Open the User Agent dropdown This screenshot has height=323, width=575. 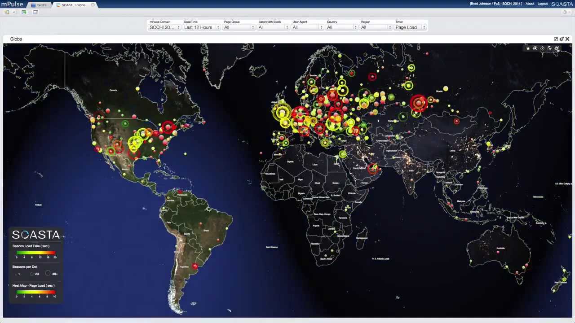tap(308, 27)
